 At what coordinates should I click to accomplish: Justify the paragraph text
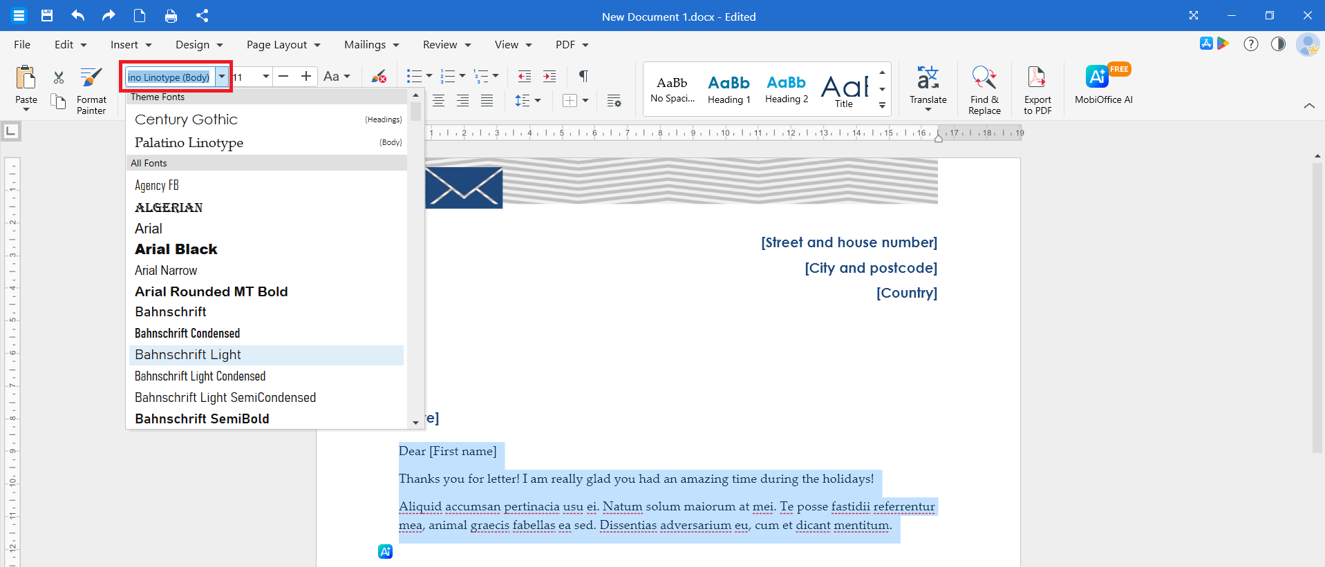tap(487, 101)
